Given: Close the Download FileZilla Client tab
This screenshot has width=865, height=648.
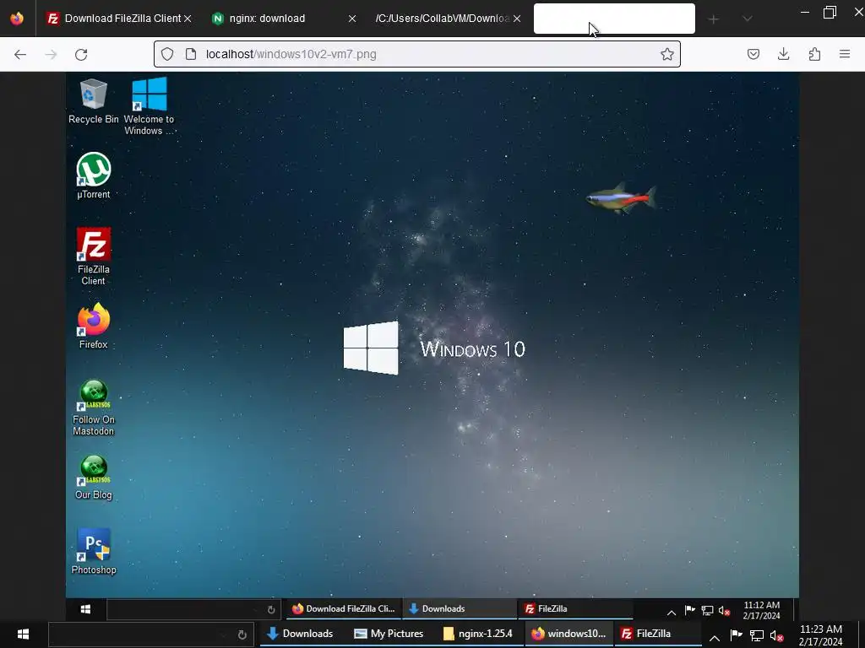Looking at the screenshot, I should 188,19.
